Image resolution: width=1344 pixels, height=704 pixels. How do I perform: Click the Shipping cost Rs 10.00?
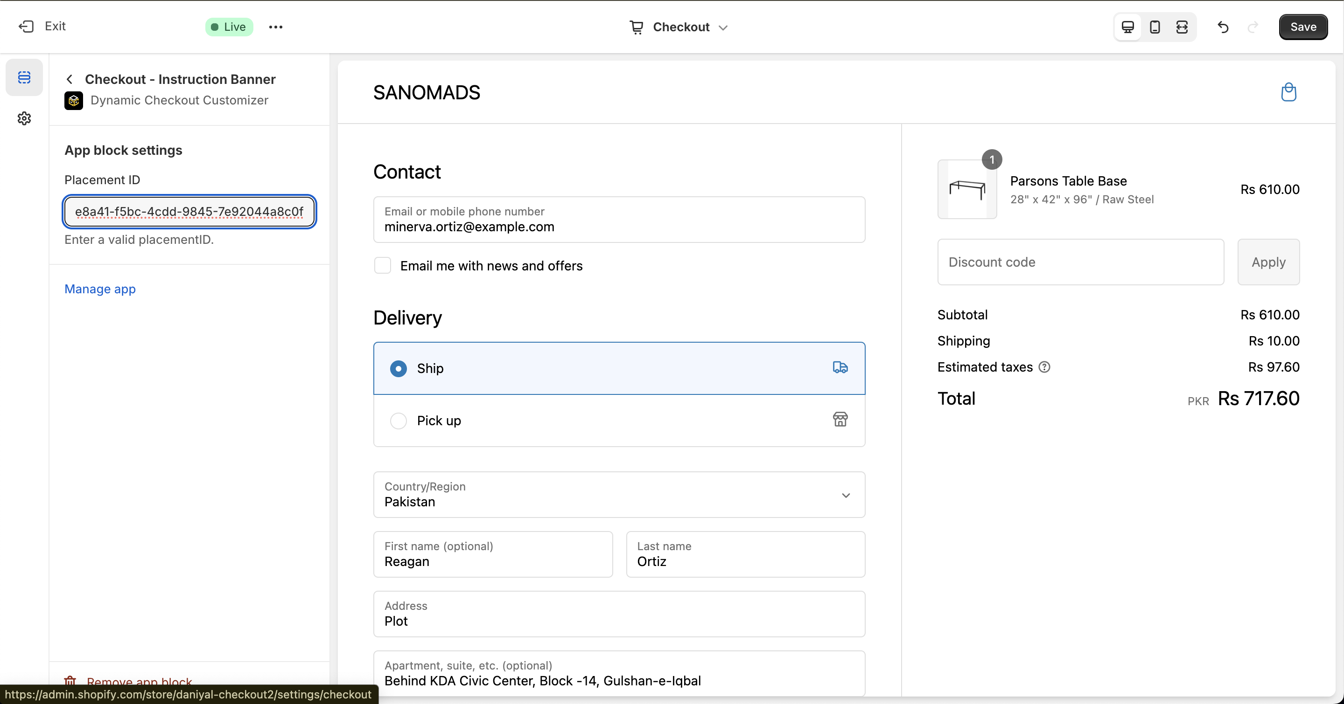click(1274, 341)
